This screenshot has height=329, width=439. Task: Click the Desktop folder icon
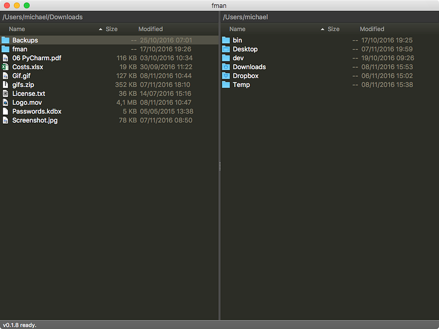(x=226, y=49)
